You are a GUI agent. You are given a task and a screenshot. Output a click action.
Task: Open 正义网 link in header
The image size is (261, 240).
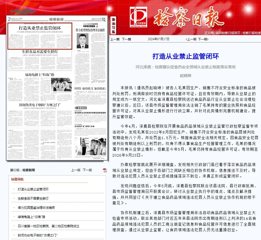[209, 33]
